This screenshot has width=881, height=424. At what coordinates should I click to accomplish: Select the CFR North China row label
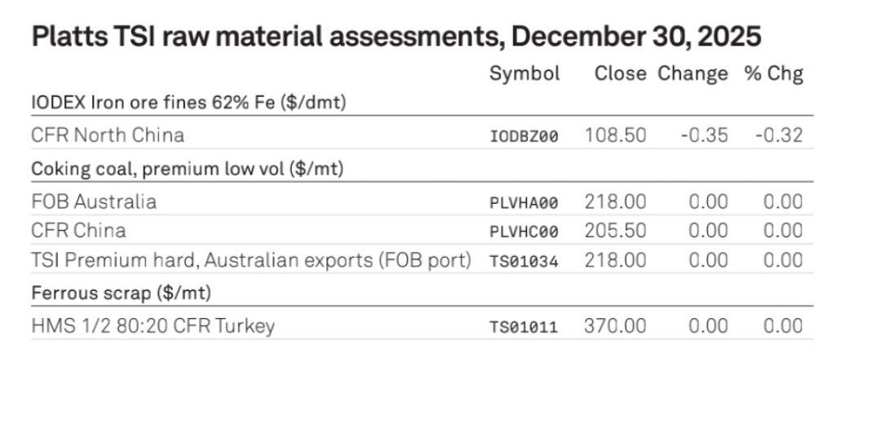108,135
